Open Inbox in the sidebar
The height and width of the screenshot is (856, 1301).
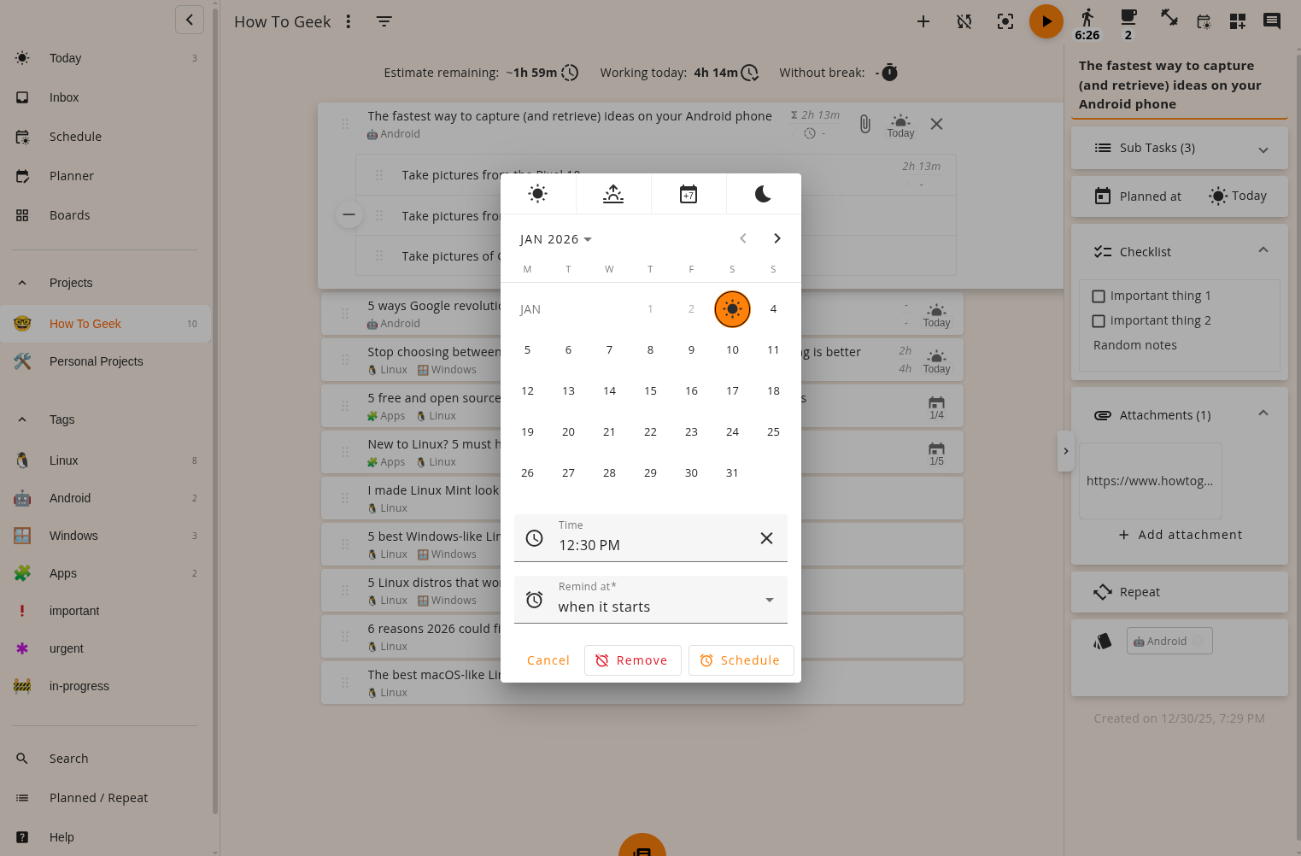click(106, 97)
